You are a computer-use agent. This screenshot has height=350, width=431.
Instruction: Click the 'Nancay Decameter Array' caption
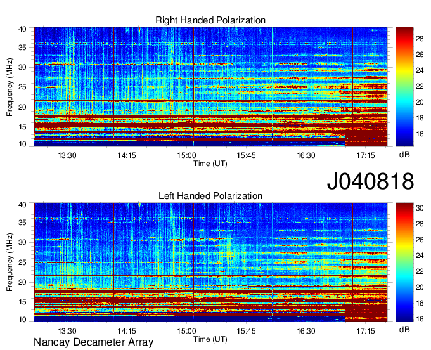click(93, 342)
